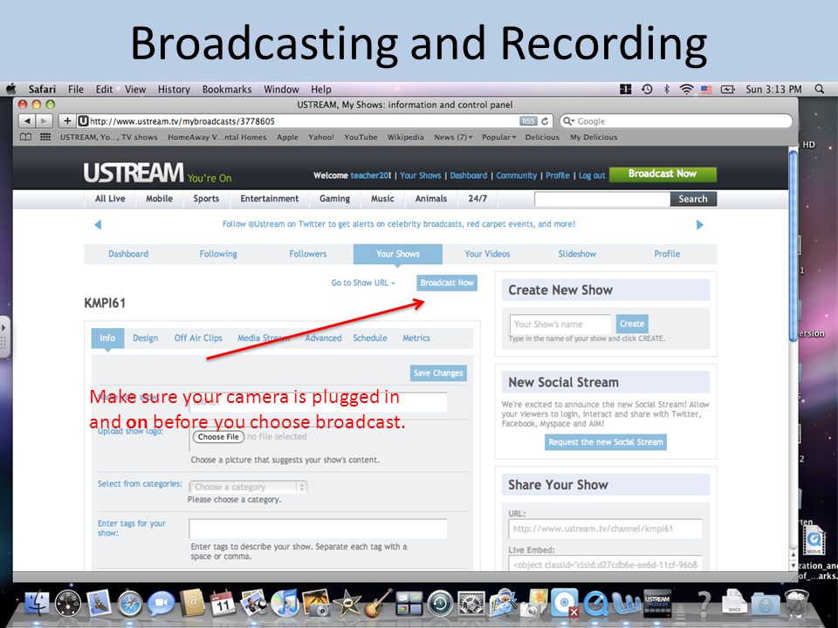Click the Log out link
838x628 pixels.
coord(592,175)
